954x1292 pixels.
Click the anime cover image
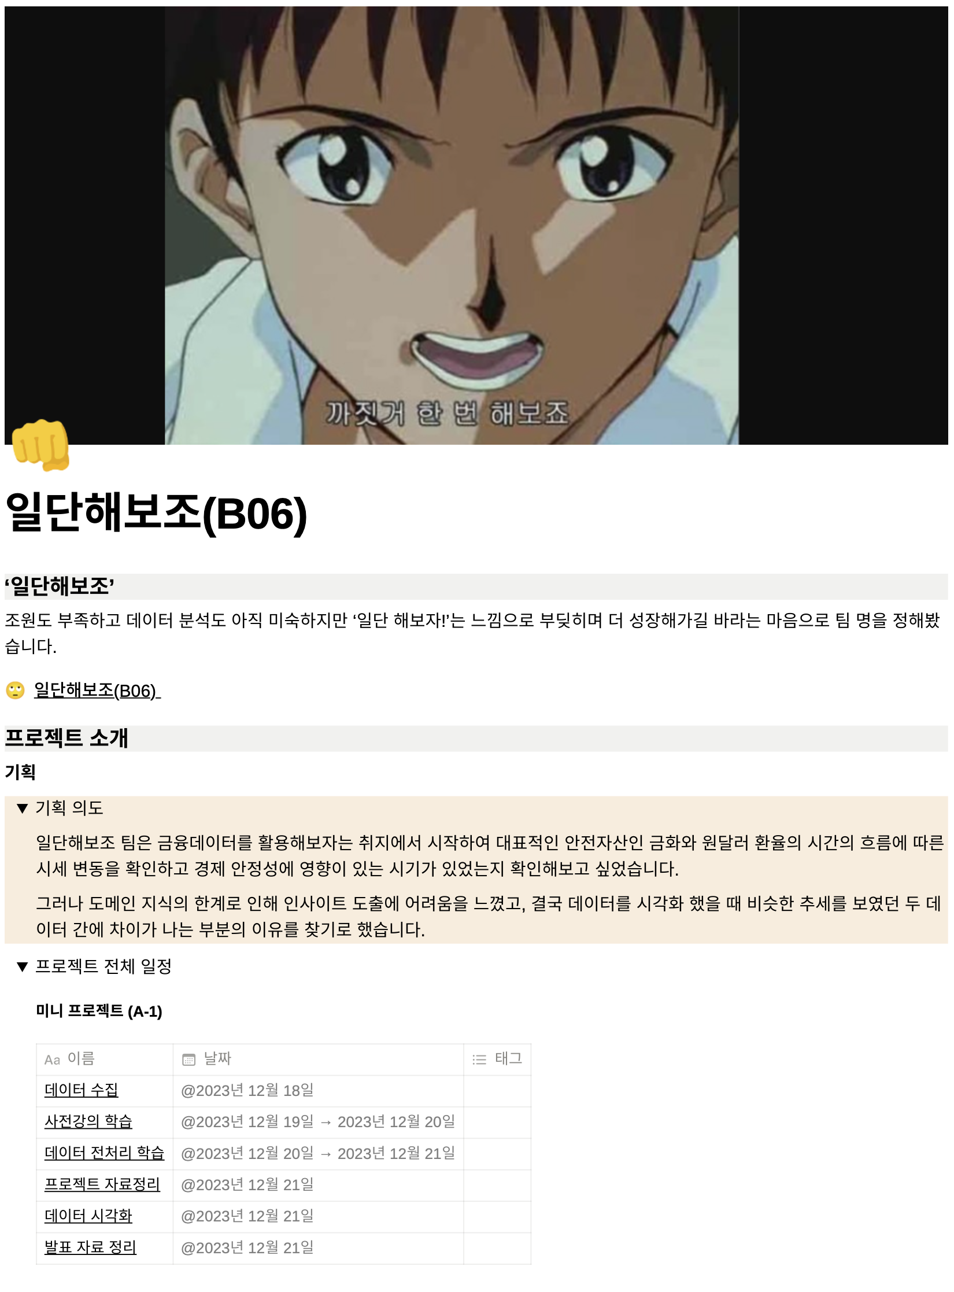click(x=476, y=226)
